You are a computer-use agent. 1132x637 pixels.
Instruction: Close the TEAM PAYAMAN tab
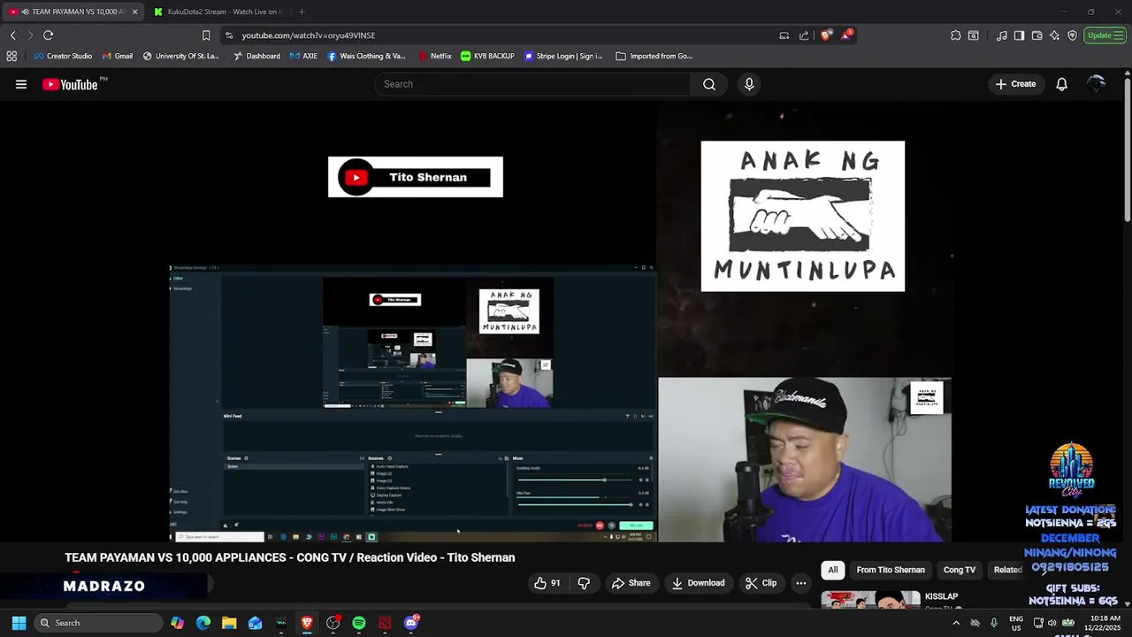click(x=134, y=12)
